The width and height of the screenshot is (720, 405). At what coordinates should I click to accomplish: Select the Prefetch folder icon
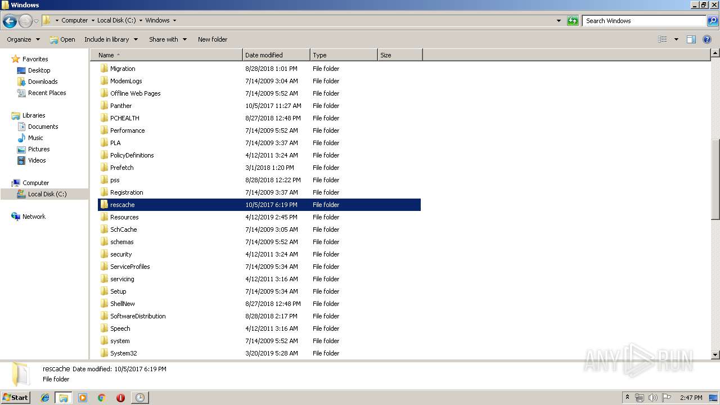pos(104,168)
